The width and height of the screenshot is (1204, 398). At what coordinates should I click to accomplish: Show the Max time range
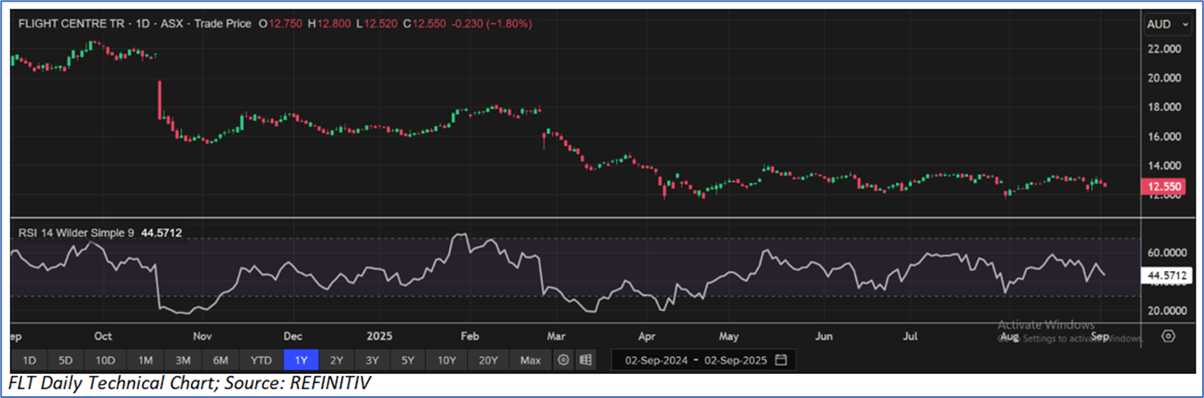pos(530,360)
